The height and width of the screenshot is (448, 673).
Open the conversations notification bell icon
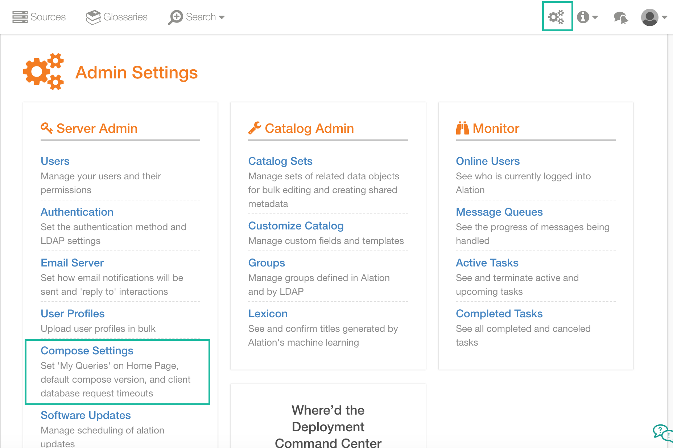tap(621, 17)
